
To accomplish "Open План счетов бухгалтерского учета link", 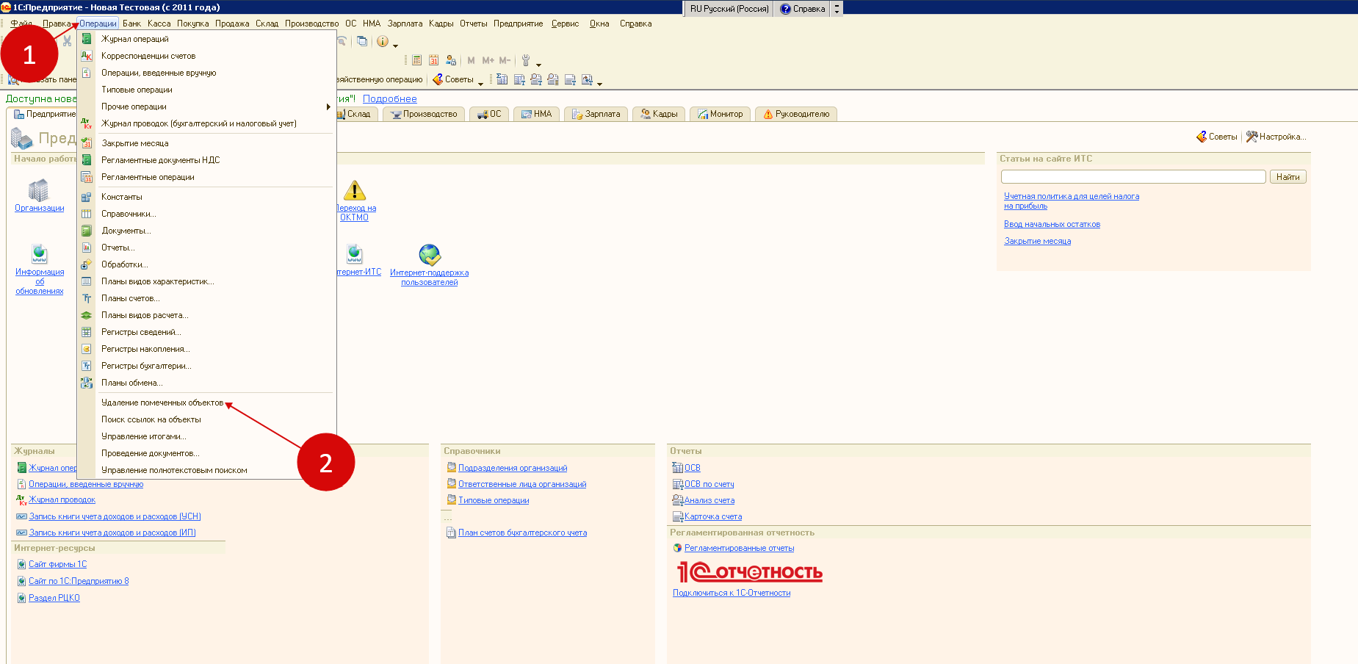I will (522, 533).
